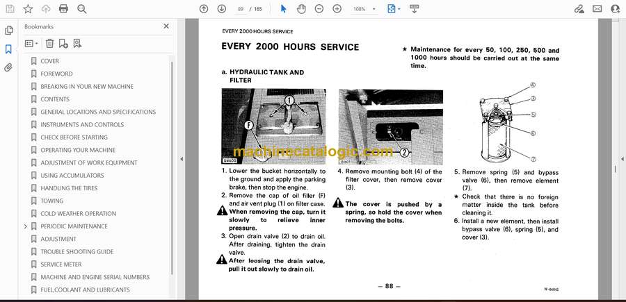626x302 pixels.
Task: Collapse the left pane with the triangle handle
Action: [182, 159]
